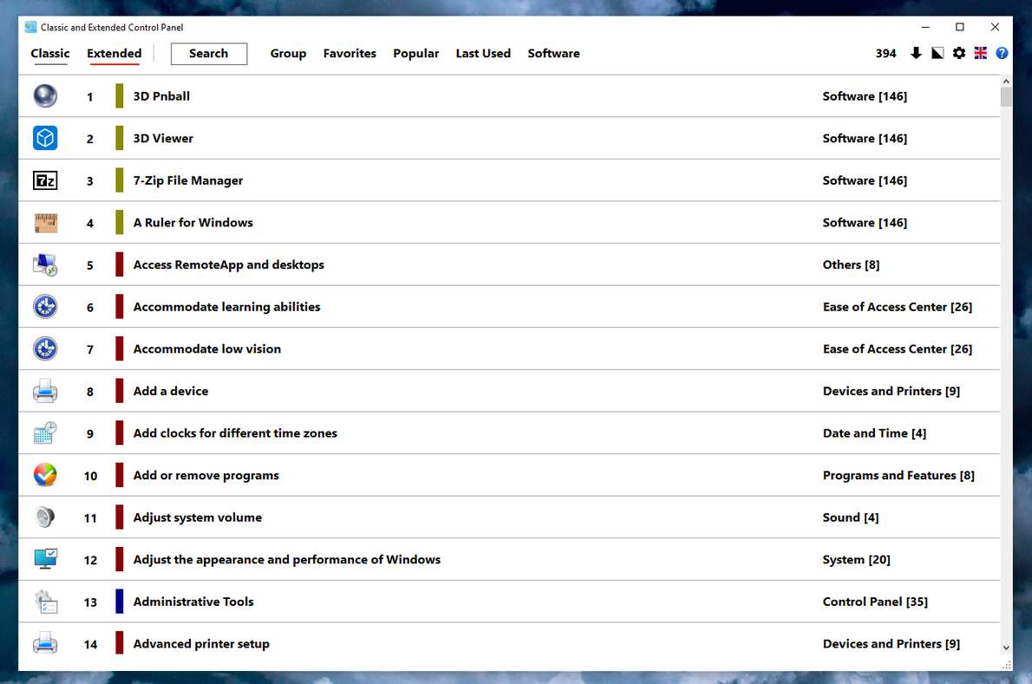Image resolution: width=1032 pixels, height=684 pixels.
Task: Click the Add or remove programs icon
Action: [45, 475]
